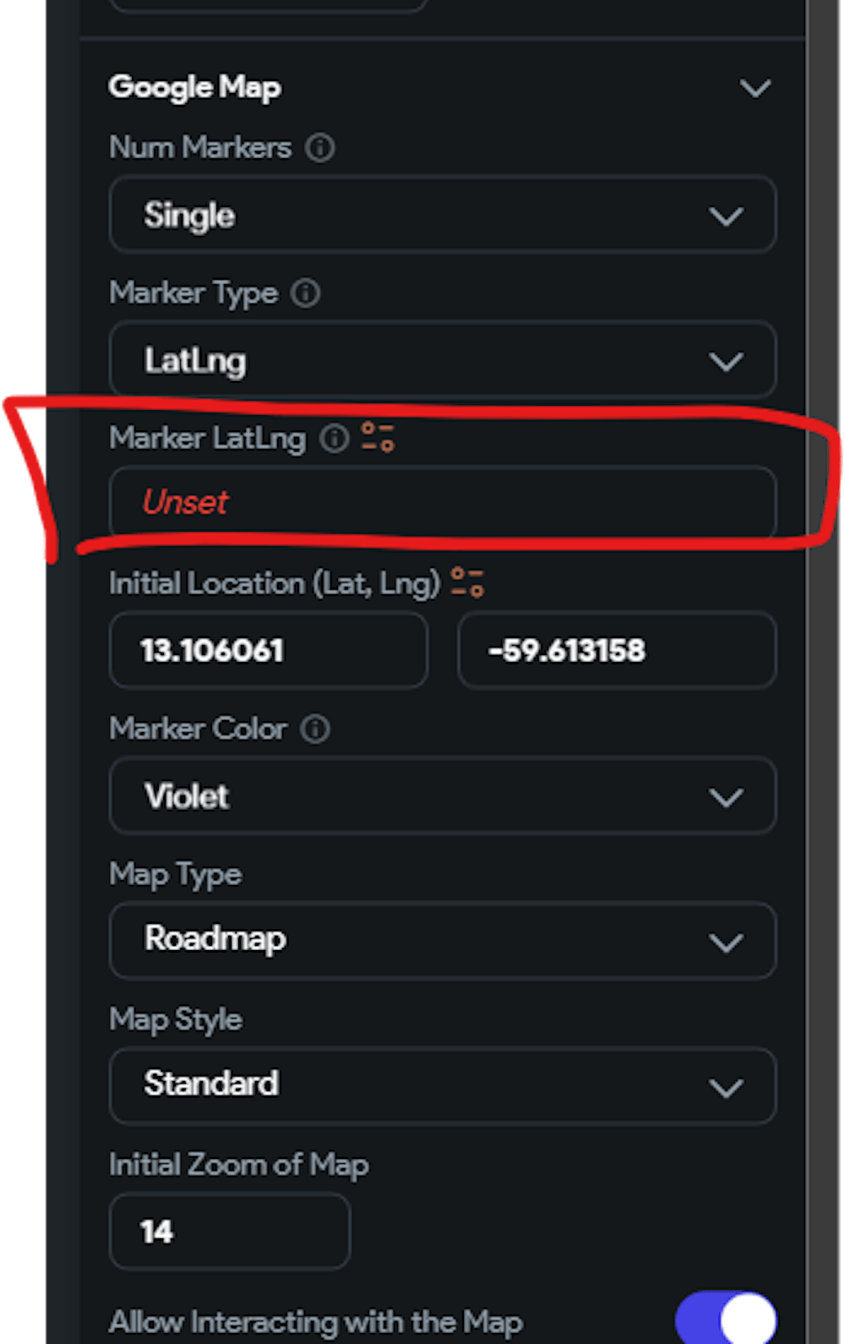Open Map Style dropdown showing Standard

click(442, 1085)
